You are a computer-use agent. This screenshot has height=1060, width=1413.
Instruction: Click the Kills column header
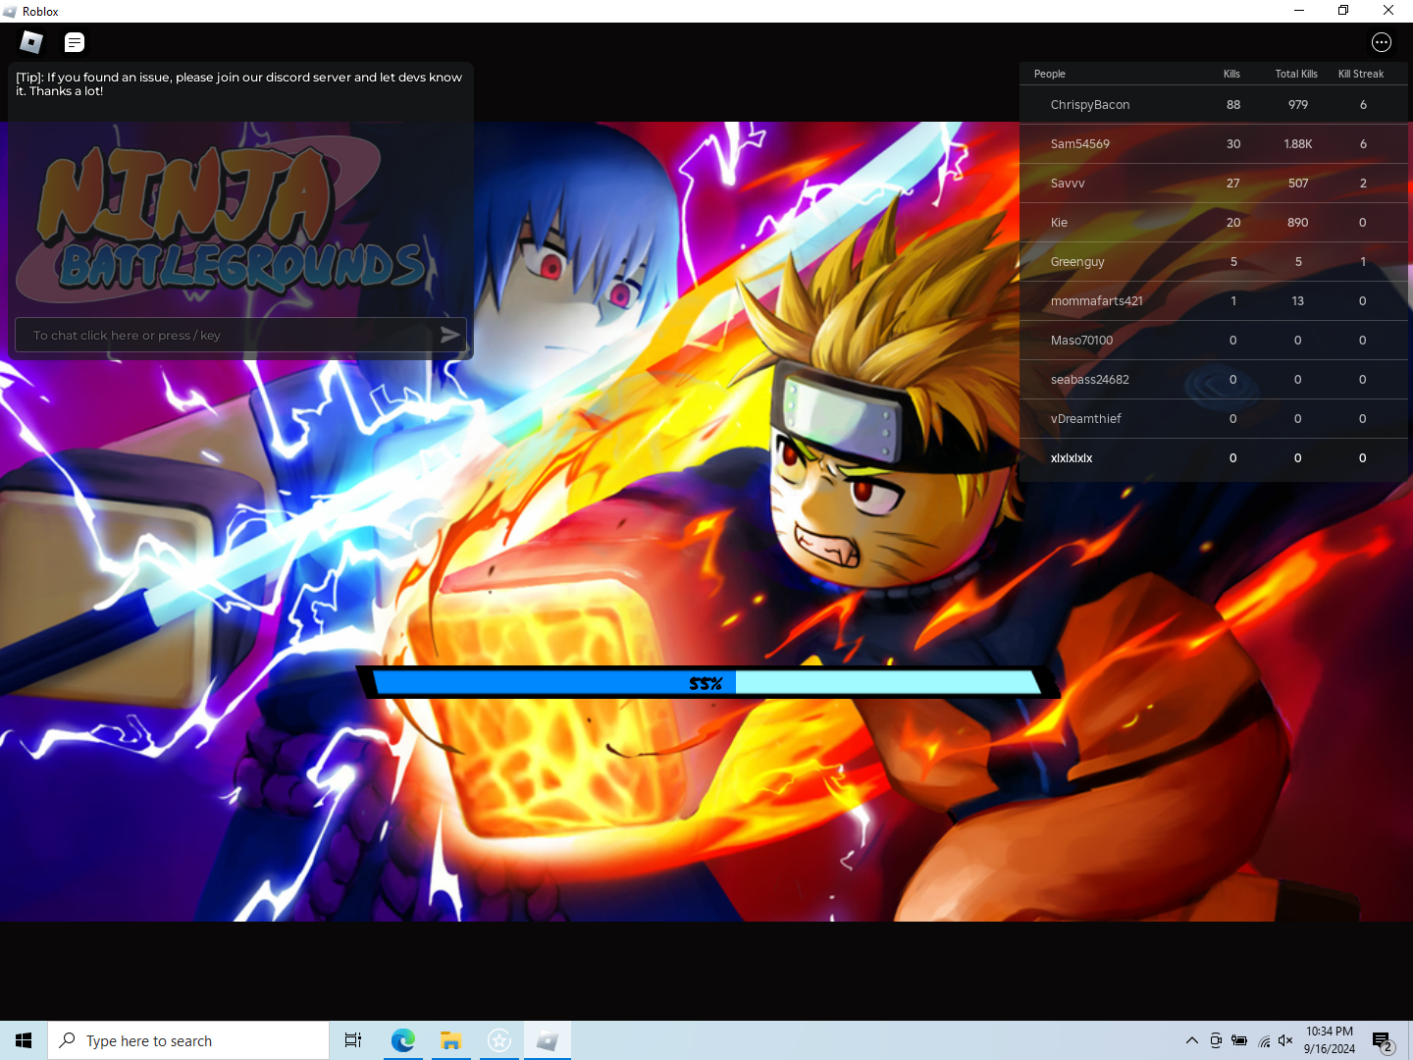(1231, 74)
